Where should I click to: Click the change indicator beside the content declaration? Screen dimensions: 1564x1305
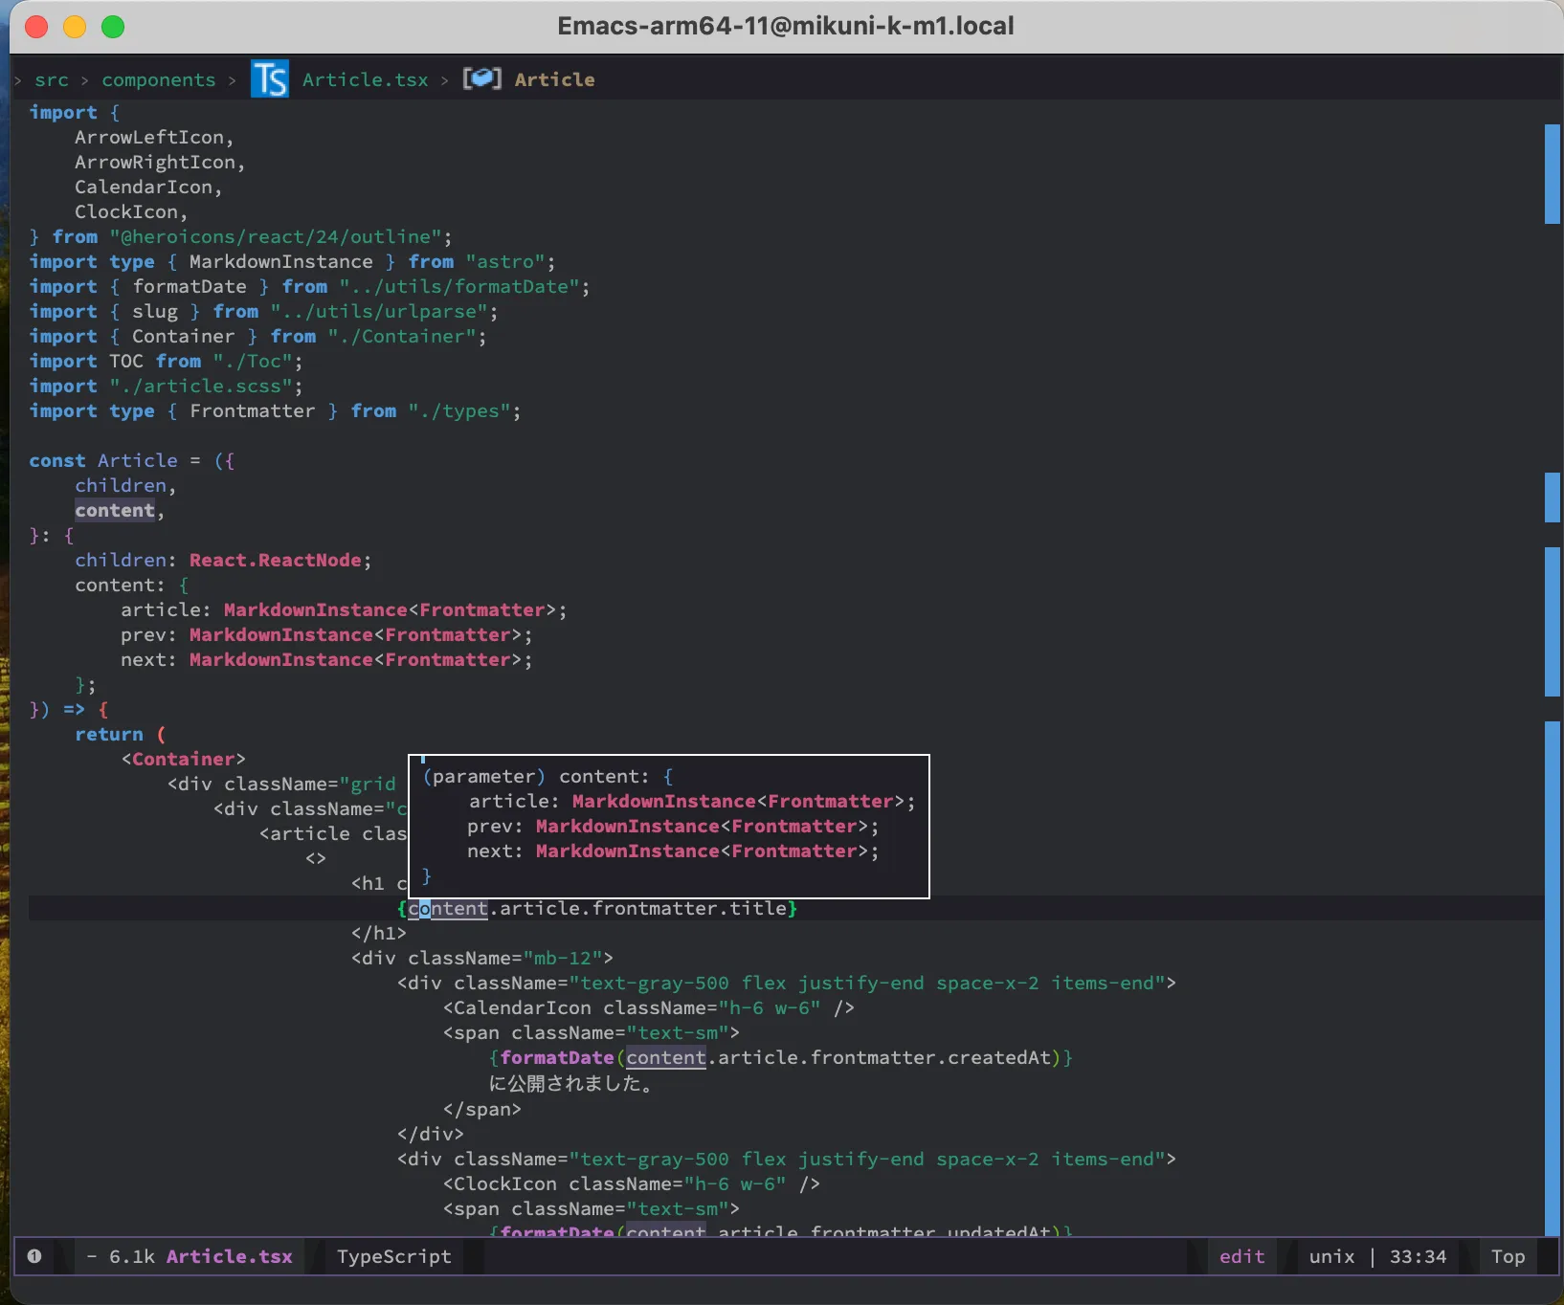[x=1552, y=496]
